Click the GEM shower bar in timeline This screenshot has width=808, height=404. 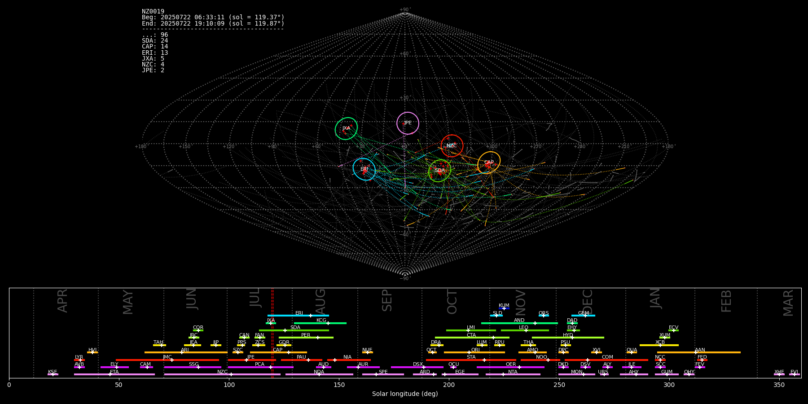point(583,316)
